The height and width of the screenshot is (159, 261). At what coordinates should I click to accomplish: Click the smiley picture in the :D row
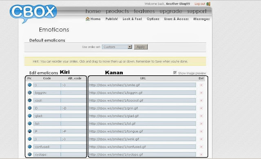(30, 108)
